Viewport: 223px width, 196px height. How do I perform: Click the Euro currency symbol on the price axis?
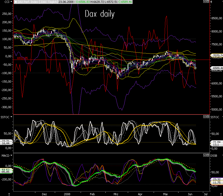(x=211, y=2)
